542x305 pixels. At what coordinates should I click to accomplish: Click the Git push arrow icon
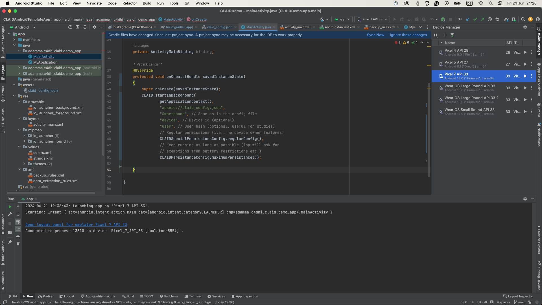pos(482,19)
